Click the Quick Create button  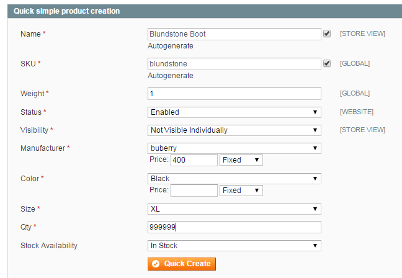pos(181,264)
